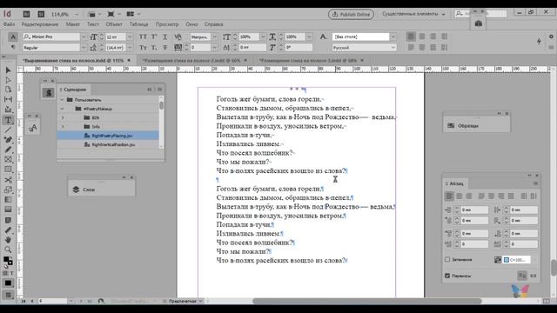Viewport: 557px width, 313px height.
Task: Click align left in the control bar
Action: 411,37
